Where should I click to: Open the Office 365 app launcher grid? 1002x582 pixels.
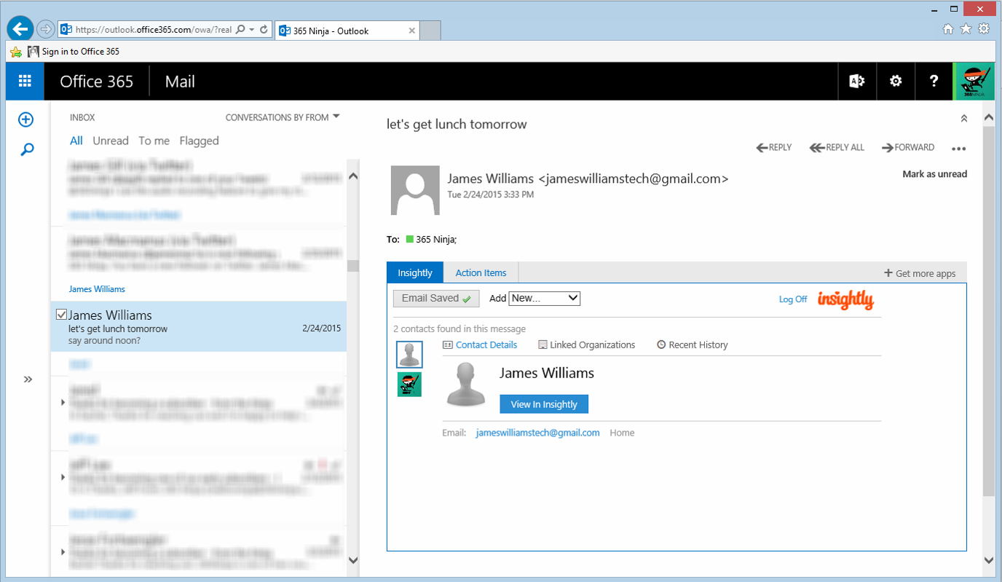click(x=25, y=82)
